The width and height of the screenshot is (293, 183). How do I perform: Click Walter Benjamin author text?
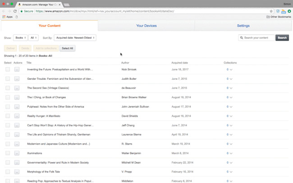point(131,153)
